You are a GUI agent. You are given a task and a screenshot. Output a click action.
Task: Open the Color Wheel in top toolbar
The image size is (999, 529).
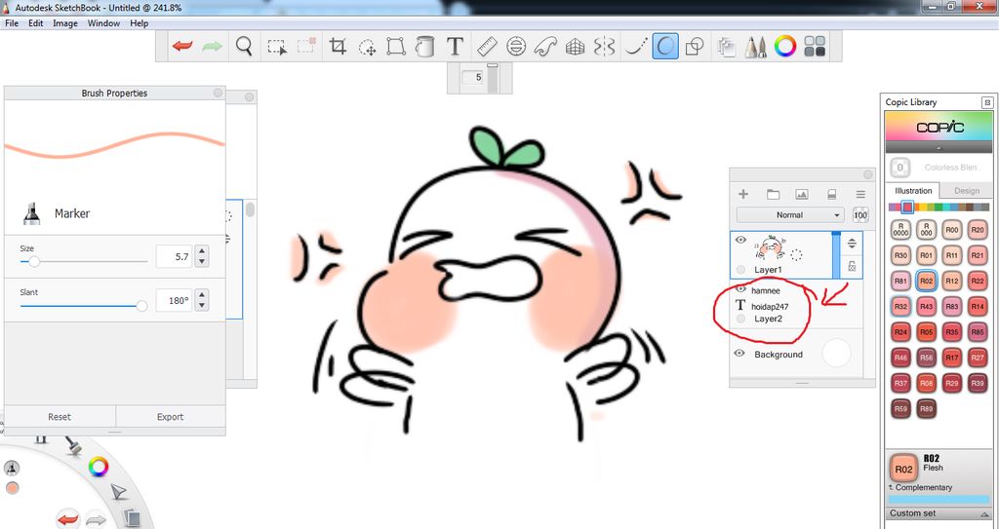click(x=785, y=46)
